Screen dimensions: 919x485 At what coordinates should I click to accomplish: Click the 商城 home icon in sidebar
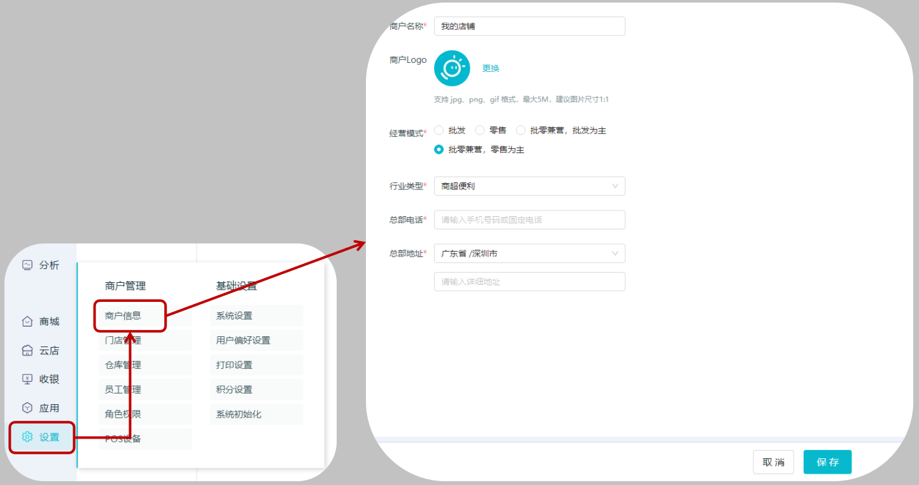[27, 322]
